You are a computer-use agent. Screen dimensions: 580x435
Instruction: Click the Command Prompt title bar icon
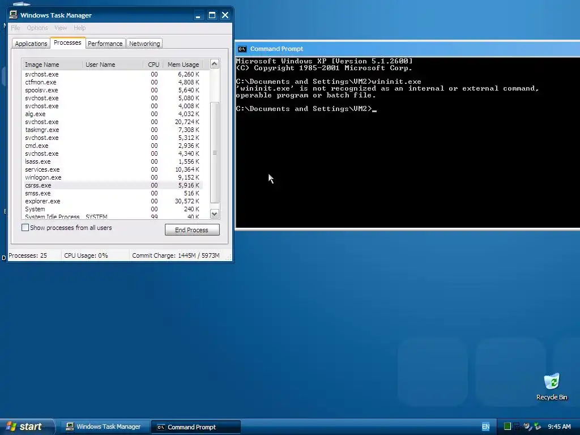pos(242,49)
